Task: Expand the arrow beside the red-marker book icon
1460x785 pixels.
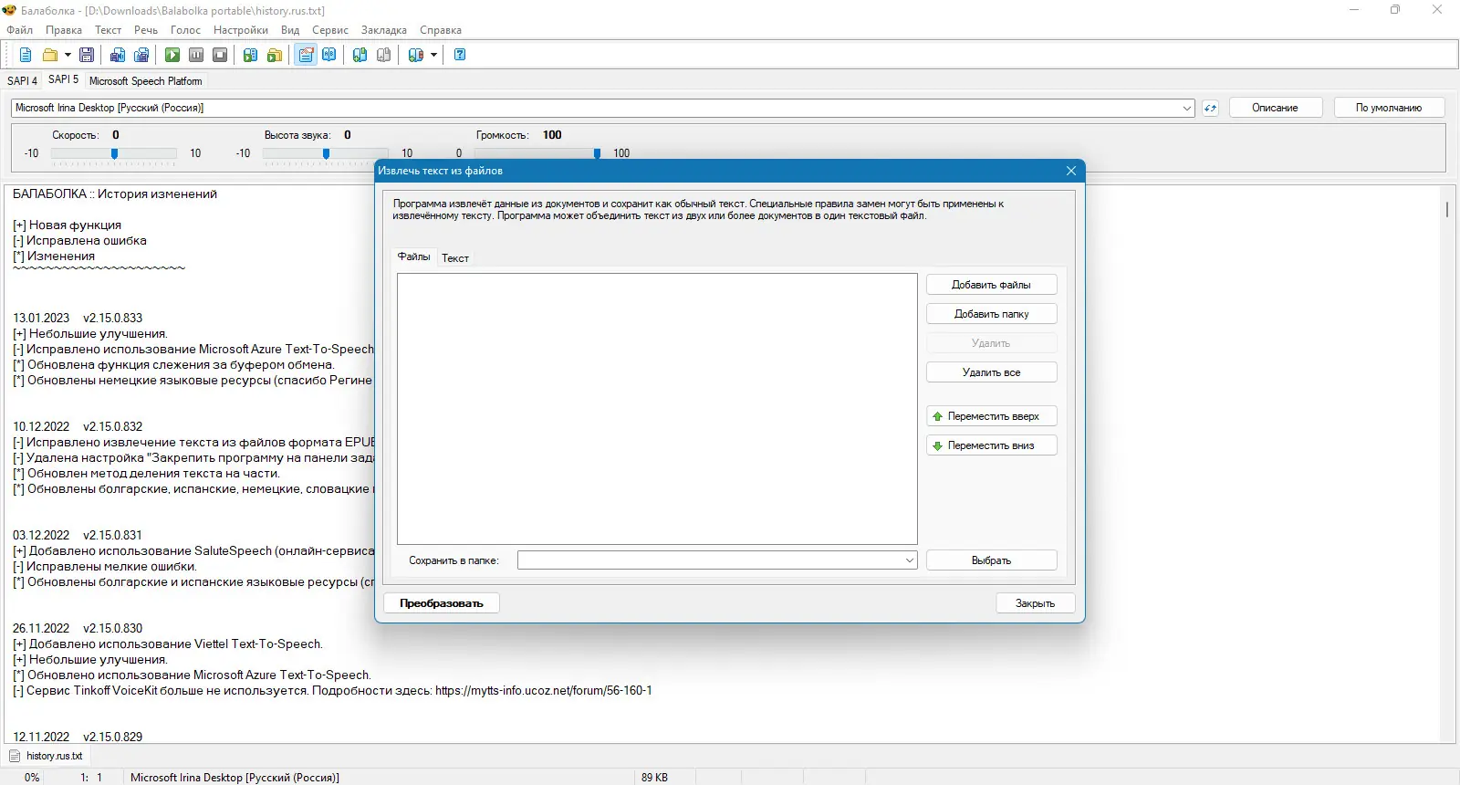Action: pyautogui.click(x=433, y=55)
